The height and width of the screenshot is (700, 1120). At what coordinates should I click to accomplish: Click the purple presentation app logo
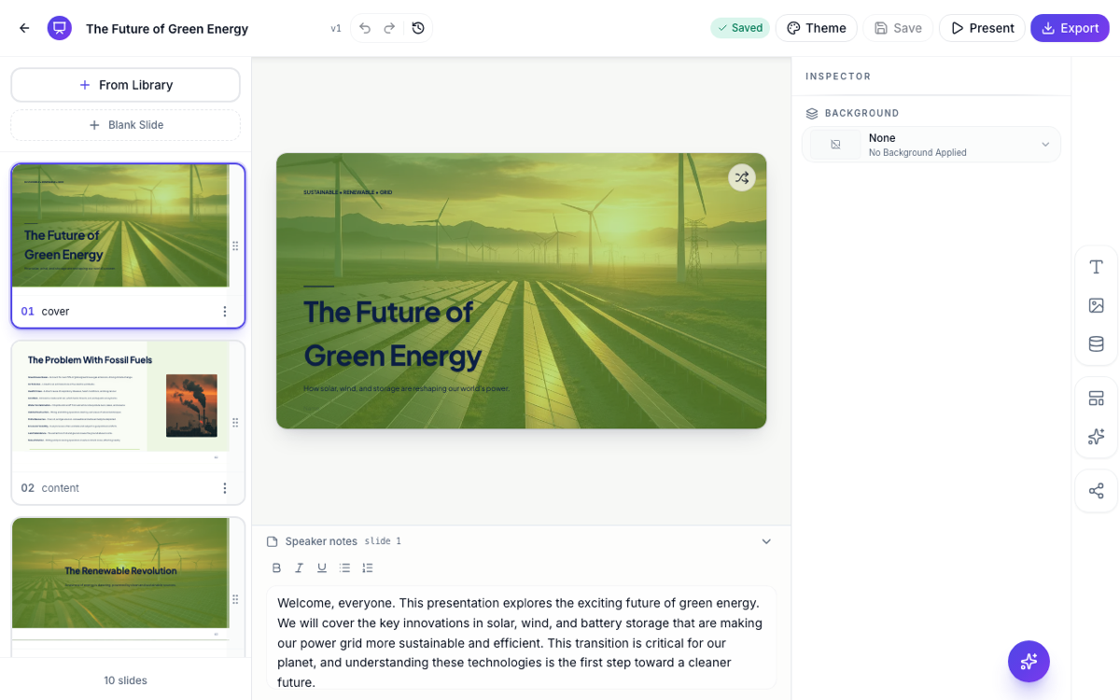60,28
